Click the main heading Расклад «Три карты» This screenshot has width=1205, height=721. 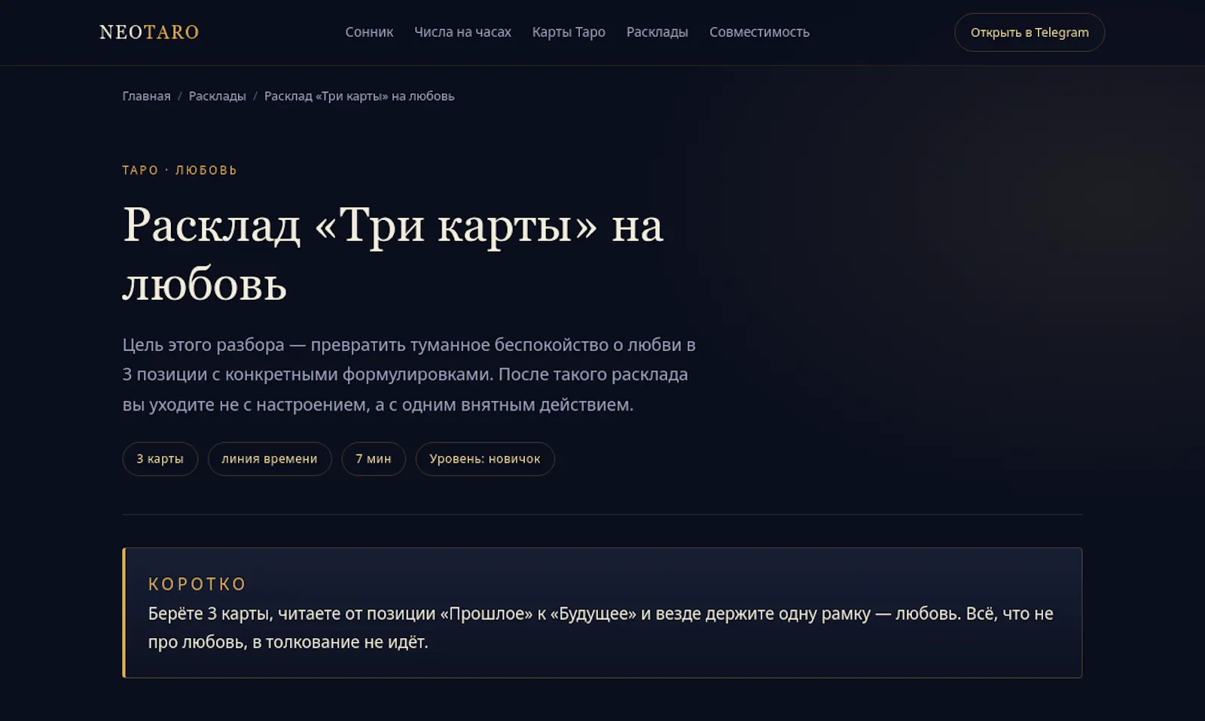pos(392,255)
